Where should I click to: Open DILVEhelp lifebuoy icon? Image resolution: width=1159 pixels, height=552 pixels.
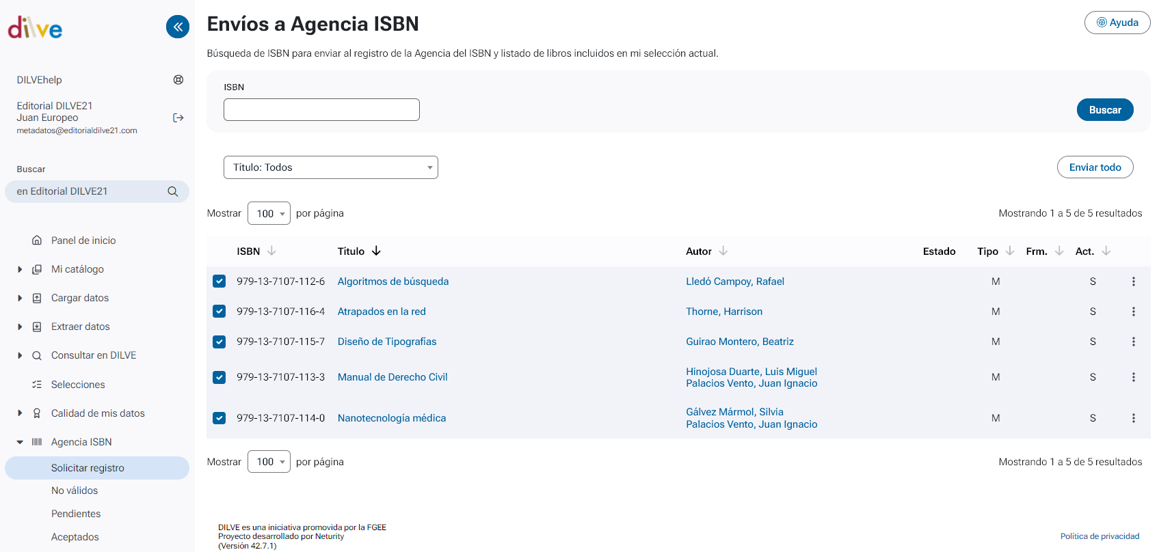(178, 80)
